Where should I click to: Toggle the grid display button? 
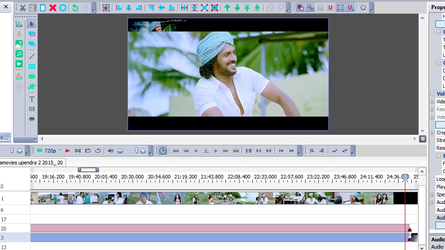tap(320, 8)
